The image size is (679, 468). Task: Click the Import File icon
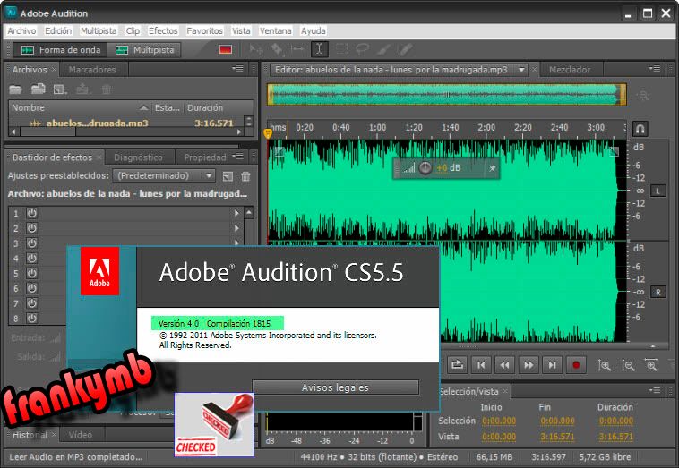39,89
